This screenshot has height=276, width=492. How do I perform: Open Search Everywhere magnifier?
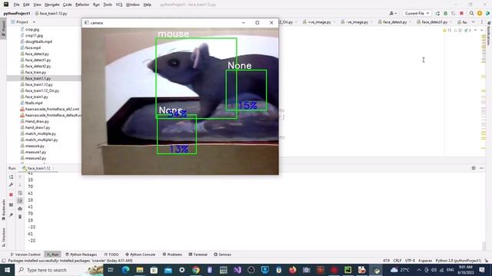pyautogui.click(x=471, y=14)
